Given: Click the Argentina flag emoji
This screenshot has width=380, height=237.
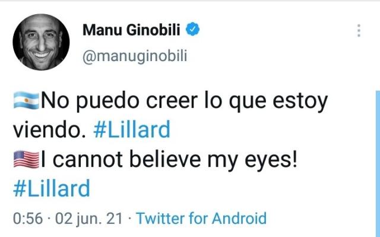Looking at the screenshot, I should pos(26,101).
